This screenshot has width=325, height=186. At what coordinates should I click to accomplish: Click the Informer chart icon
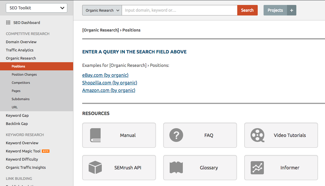pos(257,168)
